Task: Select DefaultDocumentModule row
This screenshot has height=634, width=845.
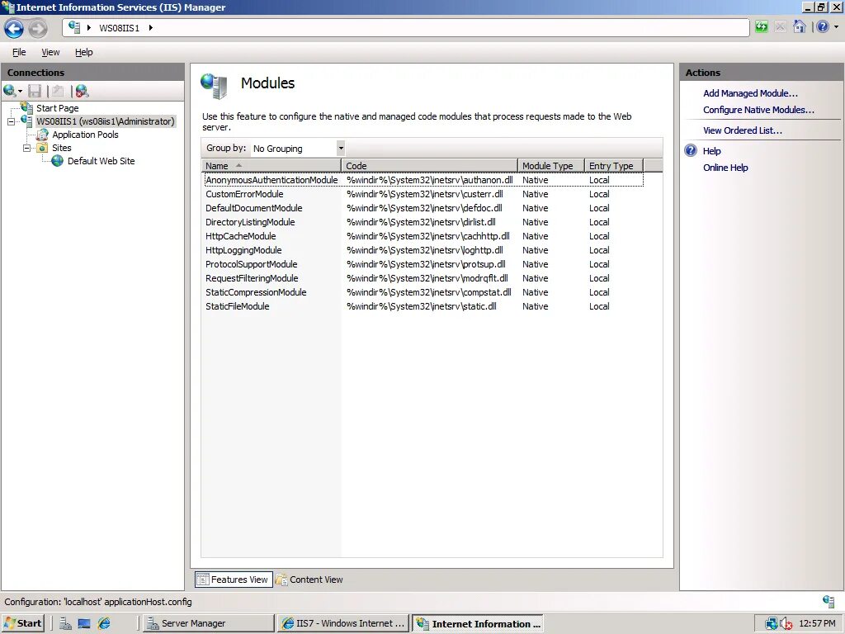Action: tap(423, 208)
